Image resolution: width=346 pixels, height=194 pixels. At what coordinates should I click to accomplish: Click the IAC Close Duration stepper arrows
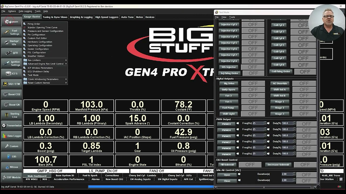coord(294,180)
